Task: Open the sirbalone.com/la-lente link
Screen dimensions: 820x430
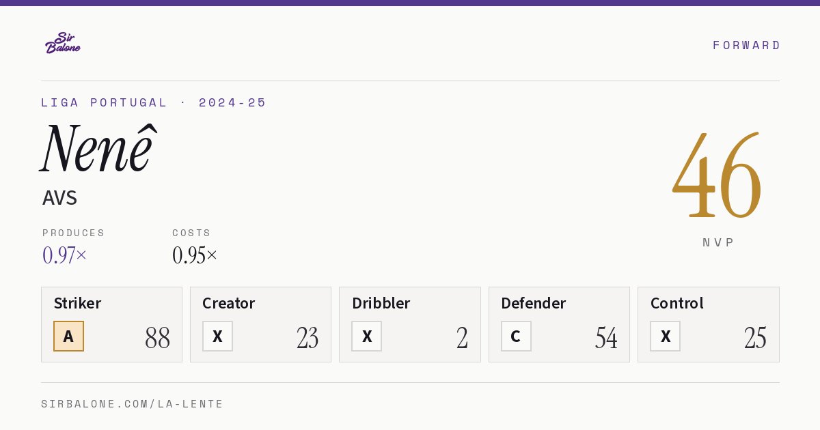Action: tap(133, 404)
